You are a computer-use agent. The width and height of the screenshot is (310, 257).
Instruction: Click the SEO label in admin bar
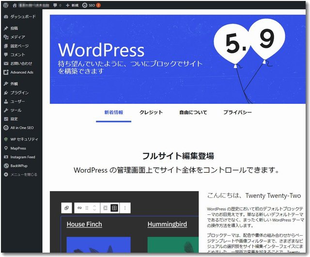click(92, 5)
